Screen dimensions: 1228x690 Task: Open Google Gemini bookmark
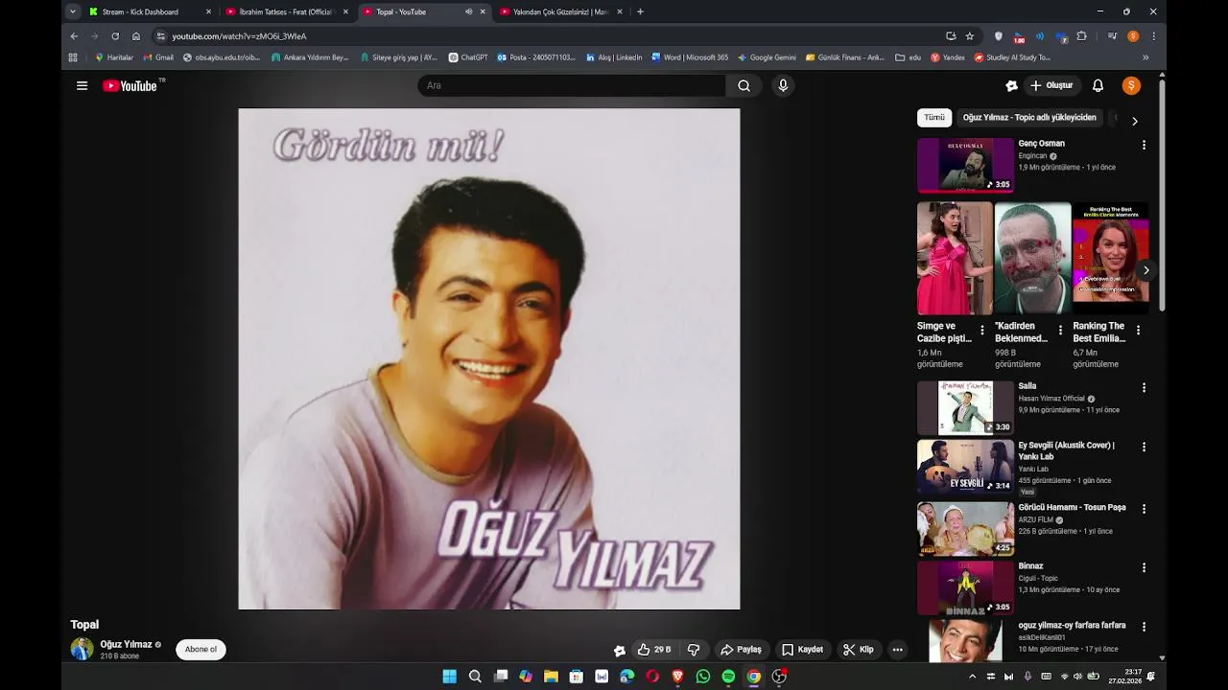pos(767,57)
